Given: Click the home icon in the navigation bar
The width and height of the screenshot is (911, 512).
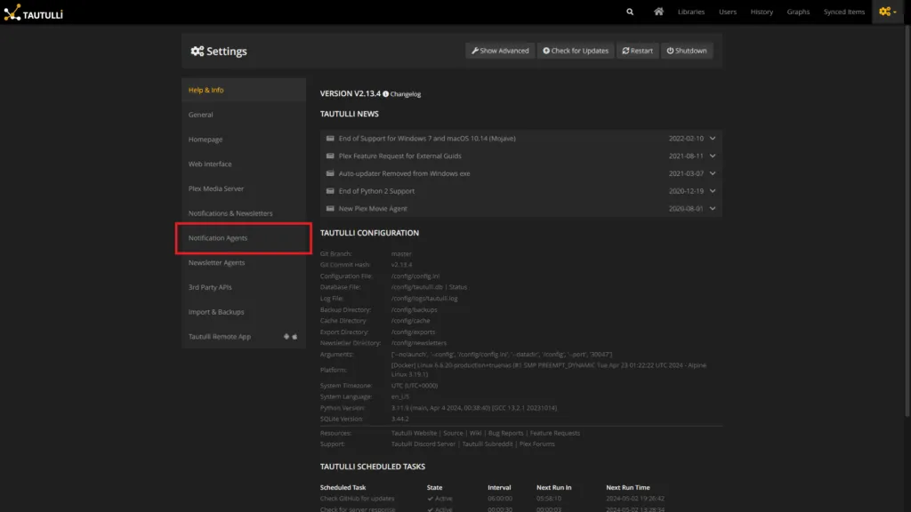Looking at the screenshot, I should [657, 12].
